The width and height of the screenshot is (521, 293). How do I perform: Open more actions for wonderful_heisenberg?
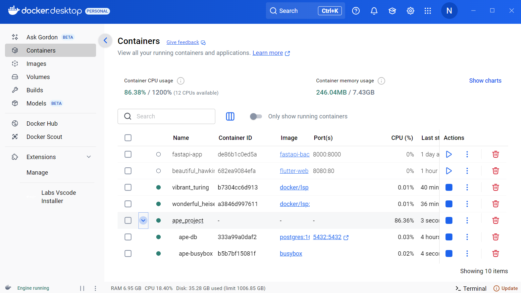pyautogui.click(x=467, y=204)
